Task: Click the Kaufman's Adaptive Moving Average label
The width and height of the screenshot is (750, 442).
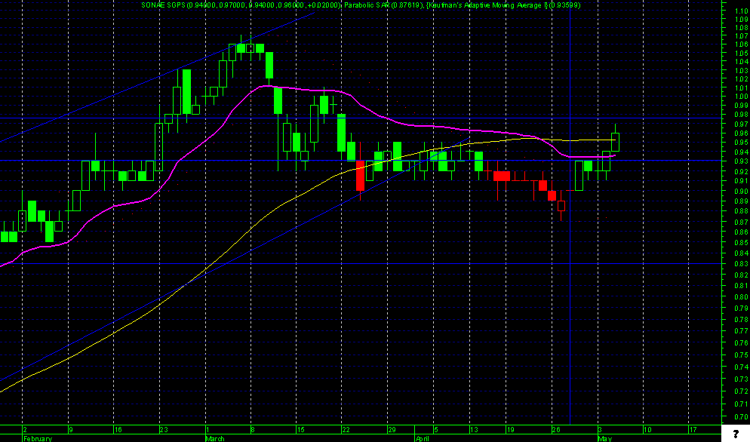Action: pyautogui.click(x=487, y=5)
